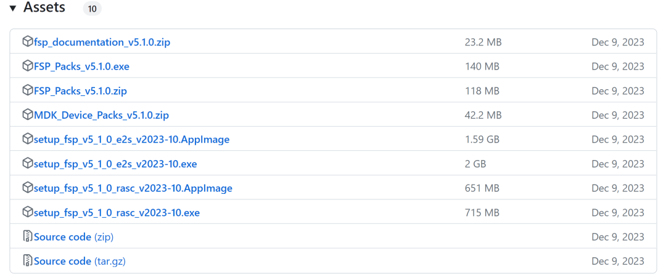666x280 pixels.
Task: Download FSP_Packs_v5.1.0.exe installer
Action: tap(81, 66)
